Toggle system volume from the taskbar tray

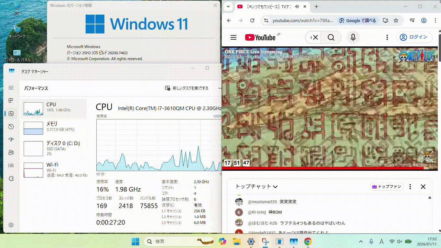click(400, 242)
